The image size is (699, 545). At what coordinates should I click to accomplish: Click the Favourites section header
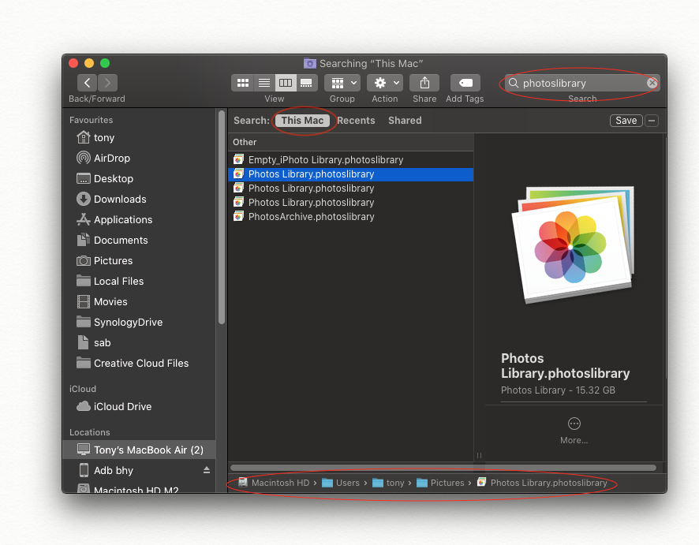(91, 120)
